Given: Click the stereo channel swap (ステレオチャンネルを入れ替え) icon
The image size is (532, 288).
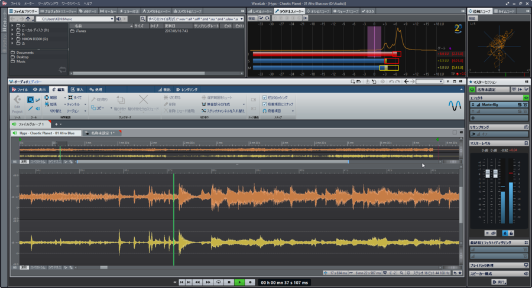Looking at the screenshot, I should pos(203,111).
